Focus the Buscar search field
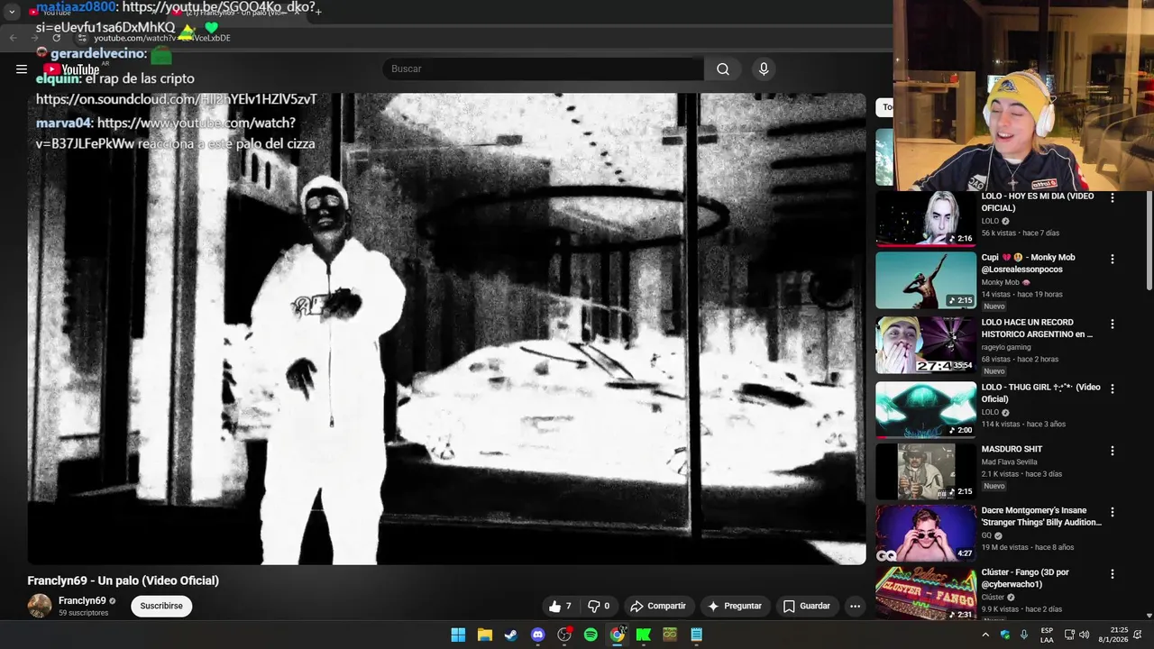Viewport: 1154px width, 649px height. click(543, 69)
